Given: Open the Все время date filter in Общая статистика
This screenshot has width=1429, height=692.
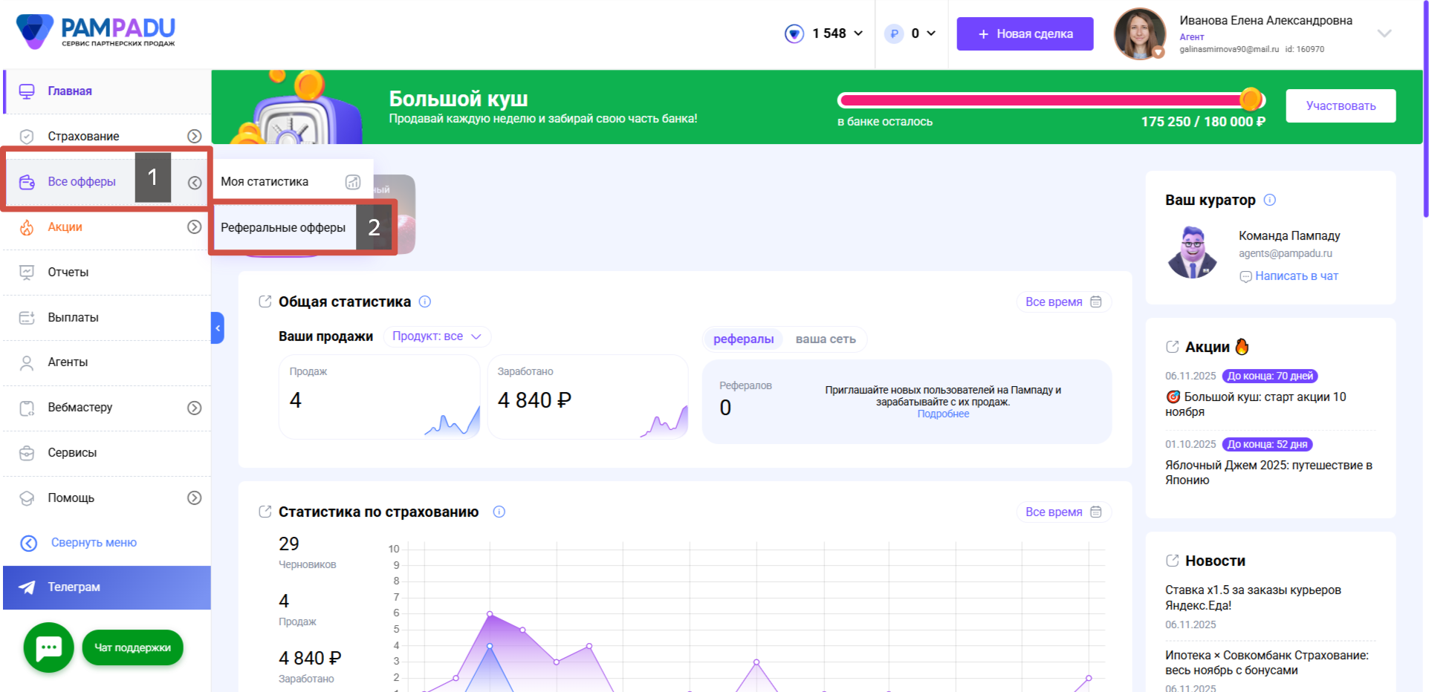Looking at the screenshot, I should pos(1063,302).
